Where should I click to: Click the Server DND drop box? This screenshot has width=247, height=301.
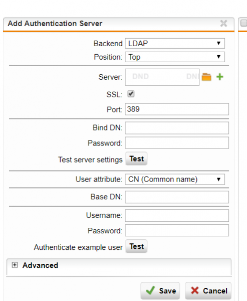162,77
